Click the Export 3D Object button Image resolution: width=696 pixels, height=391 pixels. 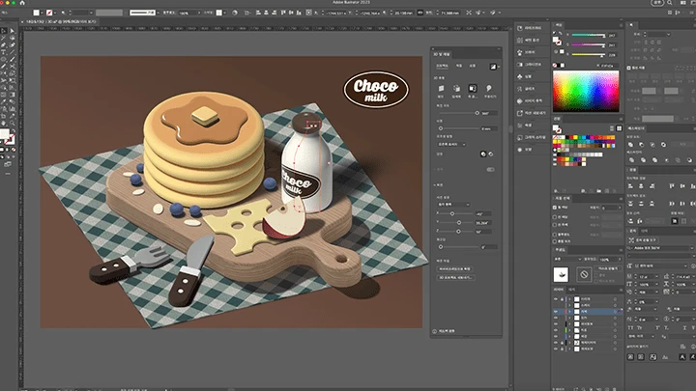click(456, 277)
